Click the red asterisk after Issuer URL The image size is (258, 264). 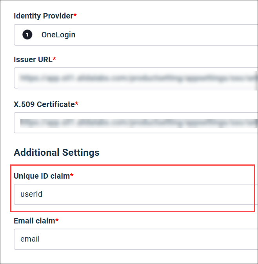tap(55, 59)
